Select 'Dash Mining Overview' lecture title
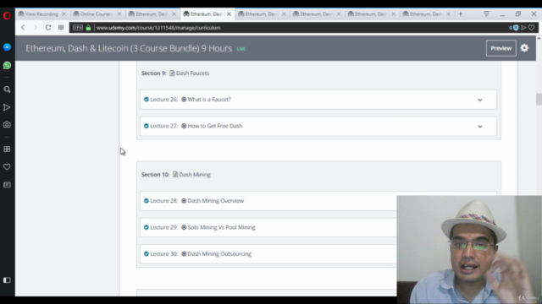 tap(216, 201)
